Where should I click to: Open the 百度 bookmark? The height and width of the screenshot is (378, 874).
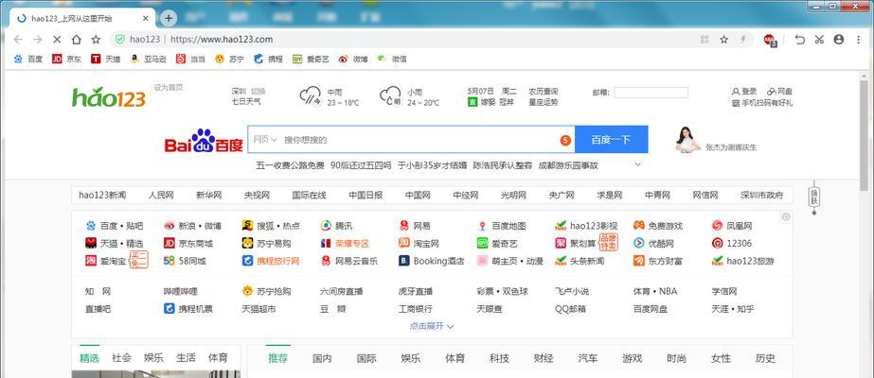point(27,59)
